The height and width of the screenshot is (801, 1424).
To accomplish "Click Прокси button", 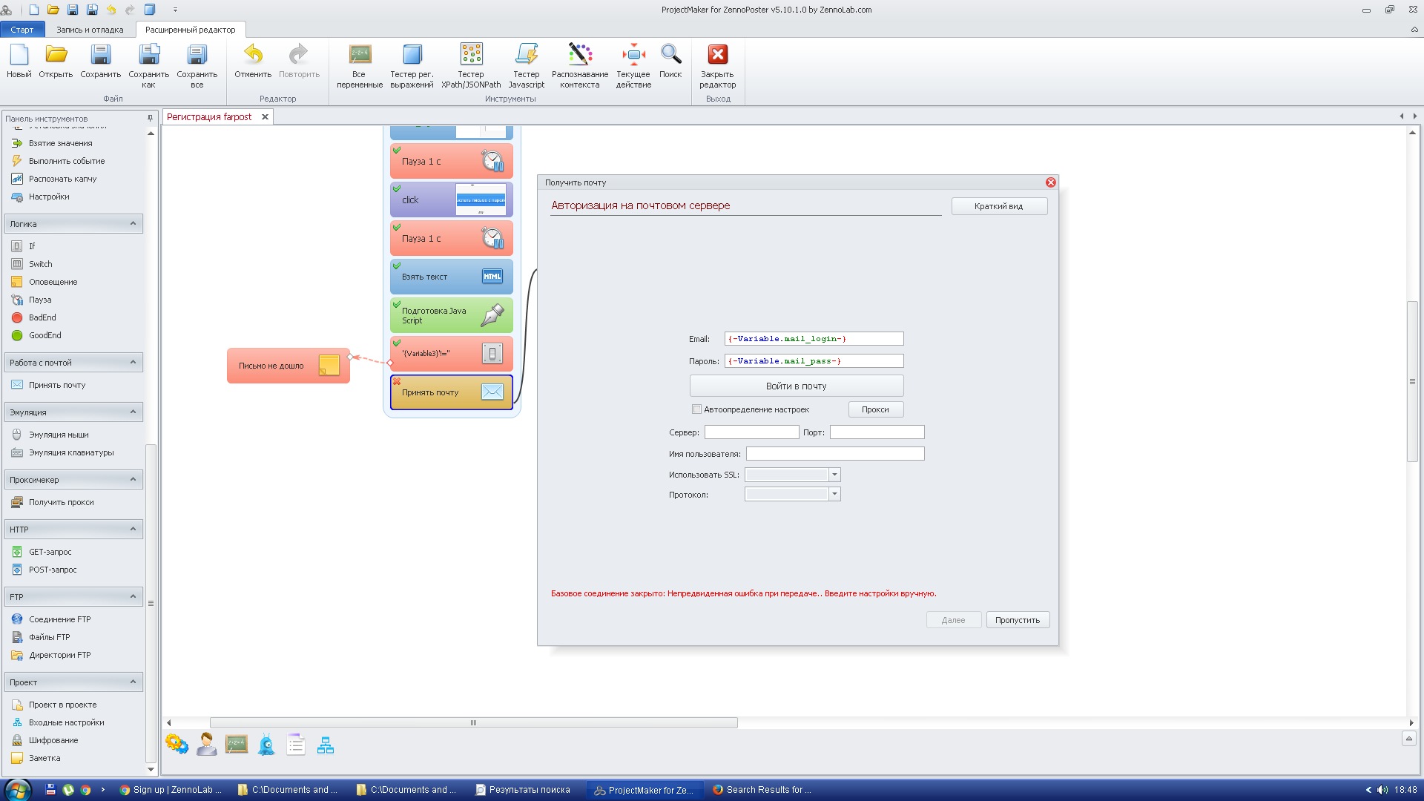I will click(876, 409).
